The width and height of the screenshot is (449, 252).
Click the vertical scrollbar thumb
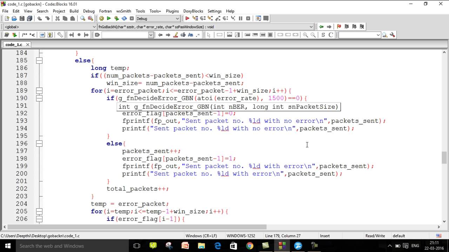point(444,157)
